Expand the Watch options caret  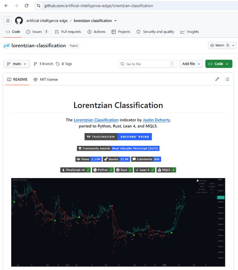point(234,45)
